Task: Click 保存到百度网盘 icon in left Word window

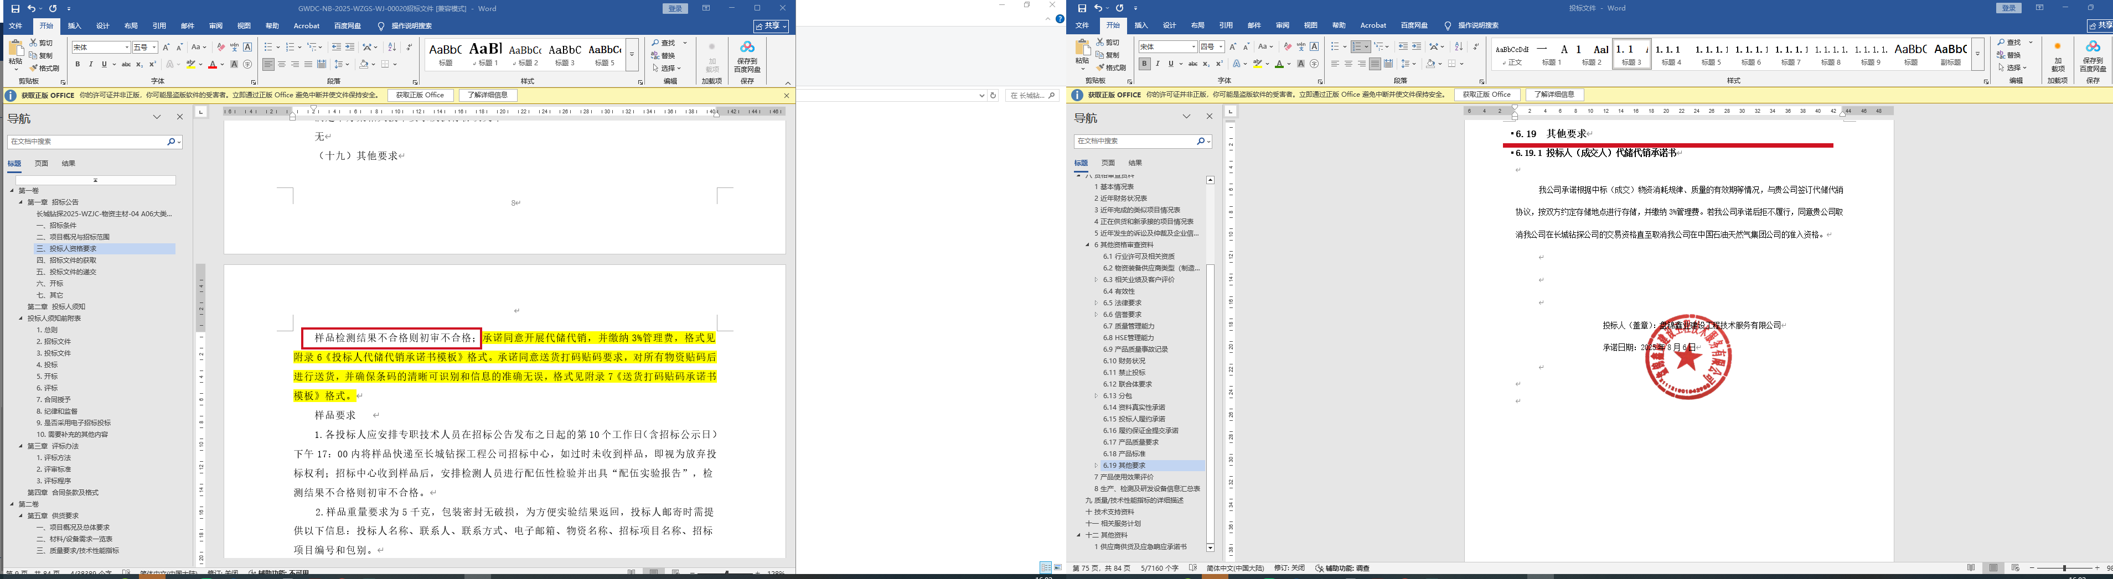Action: (x=746, y=56)
